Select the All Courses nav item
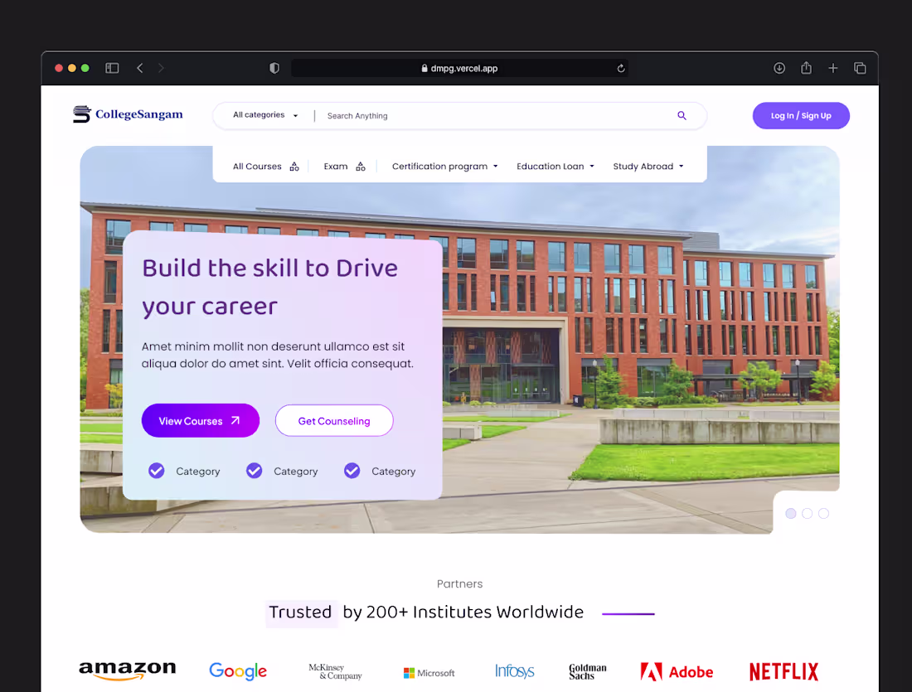 coord(257,166)
